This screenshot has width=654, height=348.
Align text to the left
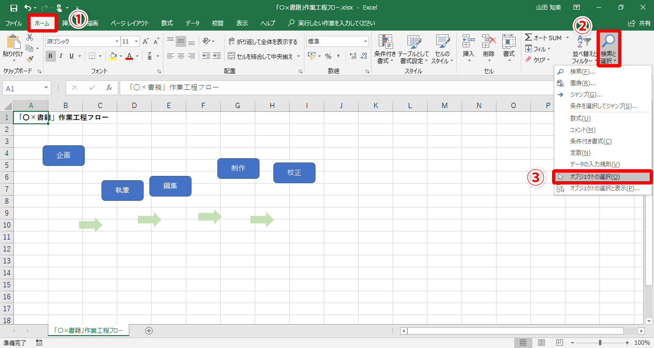tap(170, 56)
